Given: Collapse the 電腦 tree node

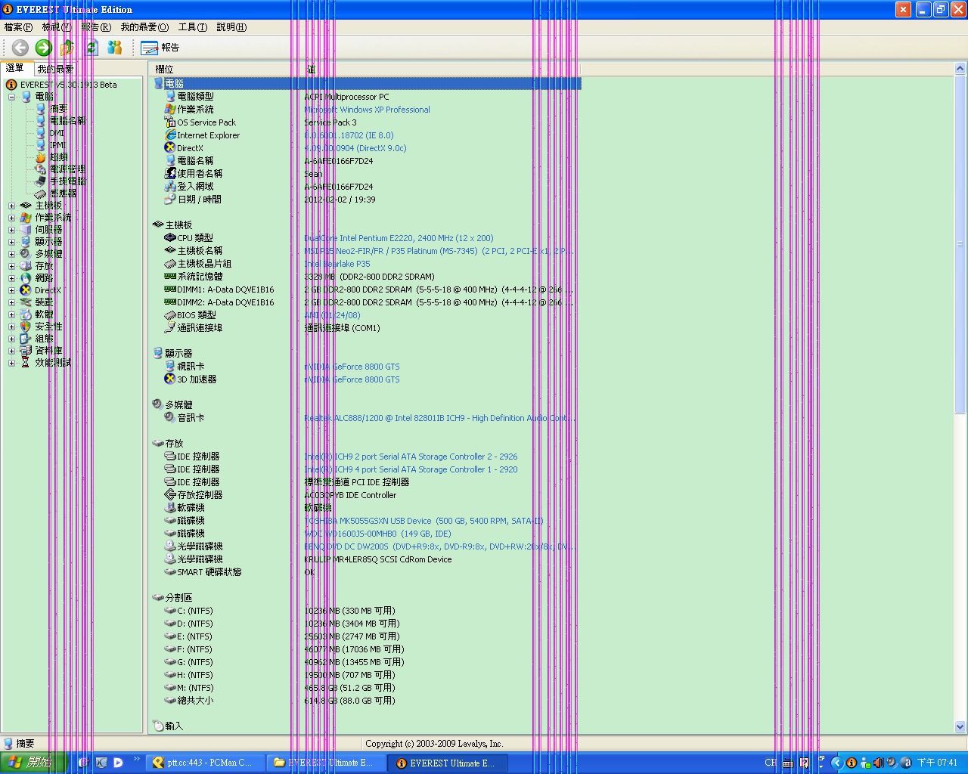Looking at the screenshot, I should pyautogui.click(x=11, y=97).
